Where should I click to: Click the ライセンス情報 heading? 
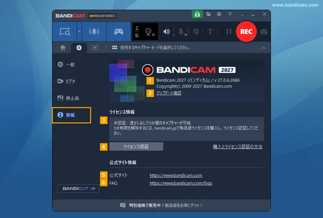pyautogui.click(x=122, y=112)
